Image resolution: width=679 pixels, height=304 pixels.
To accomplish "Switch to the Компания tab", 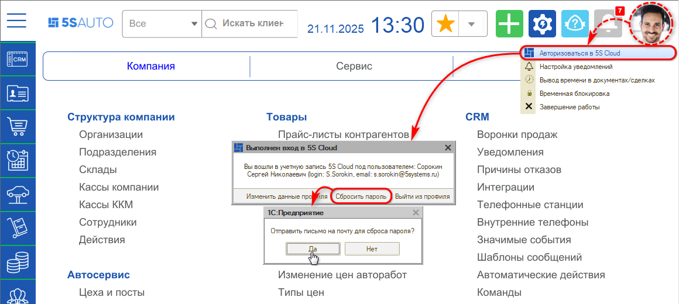I will pos(150,66).
